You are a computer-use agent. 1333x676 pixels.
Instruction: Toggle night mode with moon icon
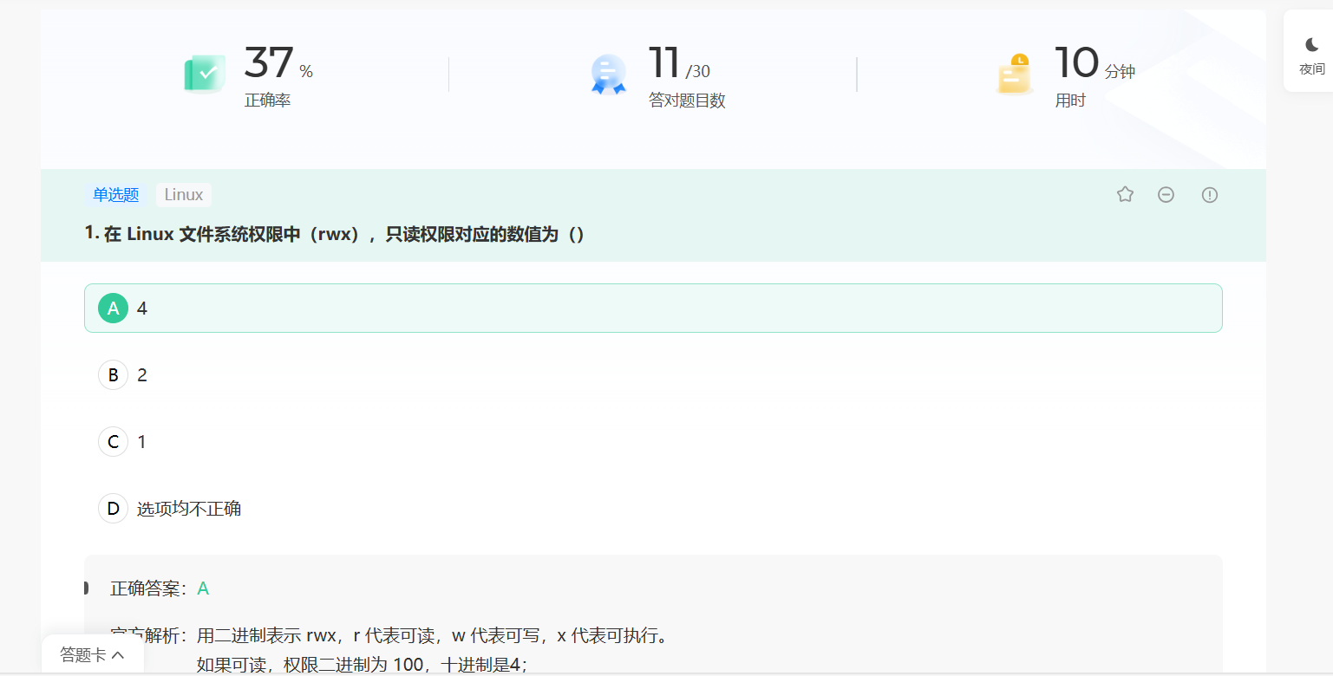(1312, 45)
